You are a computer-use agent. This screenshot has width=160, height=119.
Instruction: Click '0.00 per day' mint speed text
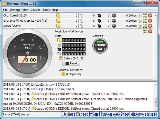(x=74, y=74)
